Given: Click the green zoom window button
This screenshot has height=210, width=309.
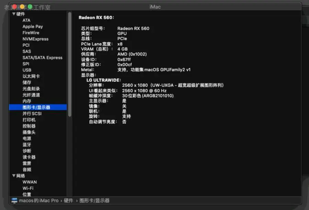Looking at the screenshot, I should [30, 7].
